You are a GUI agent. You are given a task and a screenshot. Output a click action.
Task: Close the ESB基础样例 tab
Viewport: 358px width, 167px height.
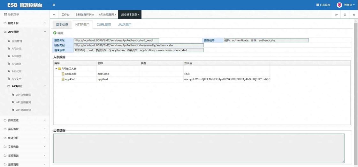pyautogui.click(x=93, y=15)
